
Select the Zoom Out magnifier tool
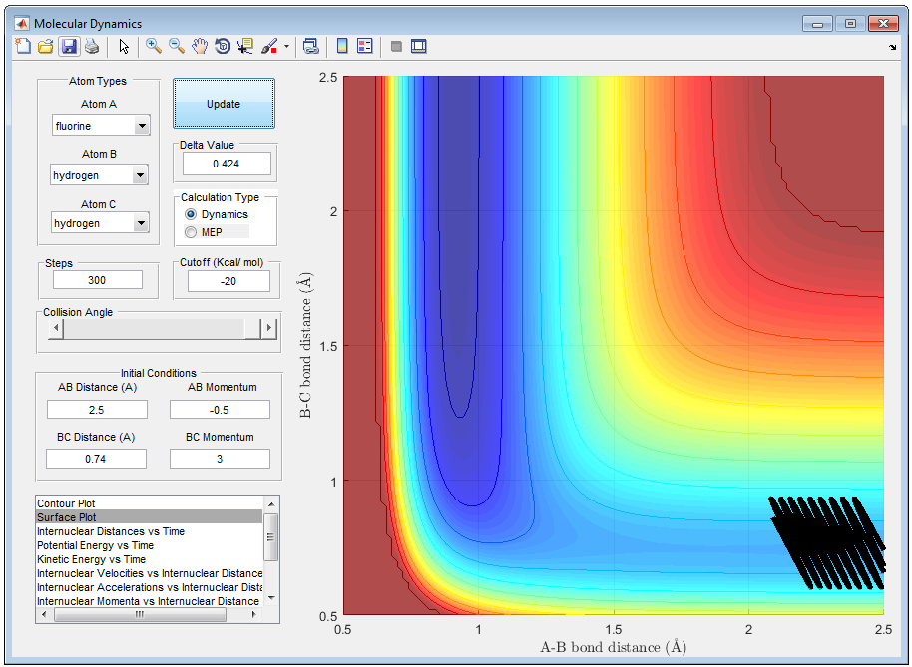[x=177, y=46]
